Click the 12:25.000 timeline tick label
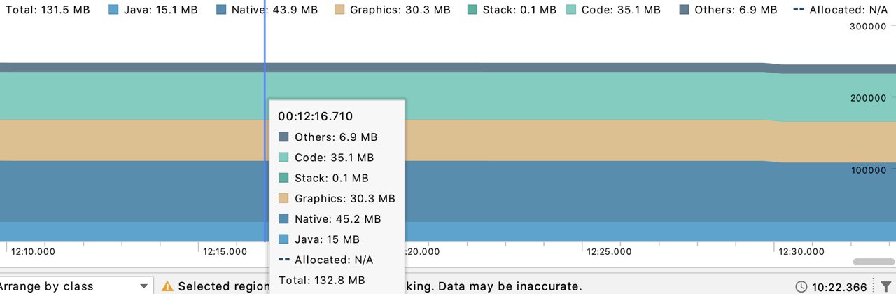Image resolution: width=896 pixels, height=294 pixels. click(608, 251)
